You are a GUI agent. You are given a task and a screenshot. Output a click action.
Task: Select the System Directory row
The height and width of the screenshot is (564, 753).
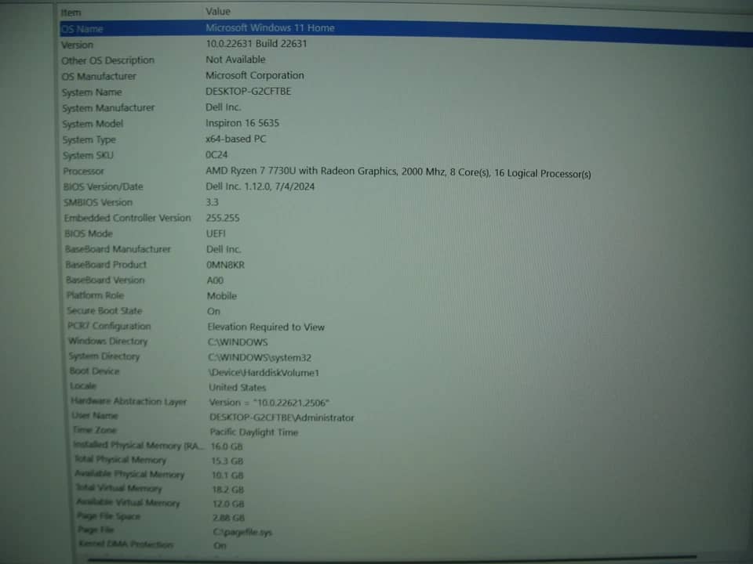click(x=104, y=356)
